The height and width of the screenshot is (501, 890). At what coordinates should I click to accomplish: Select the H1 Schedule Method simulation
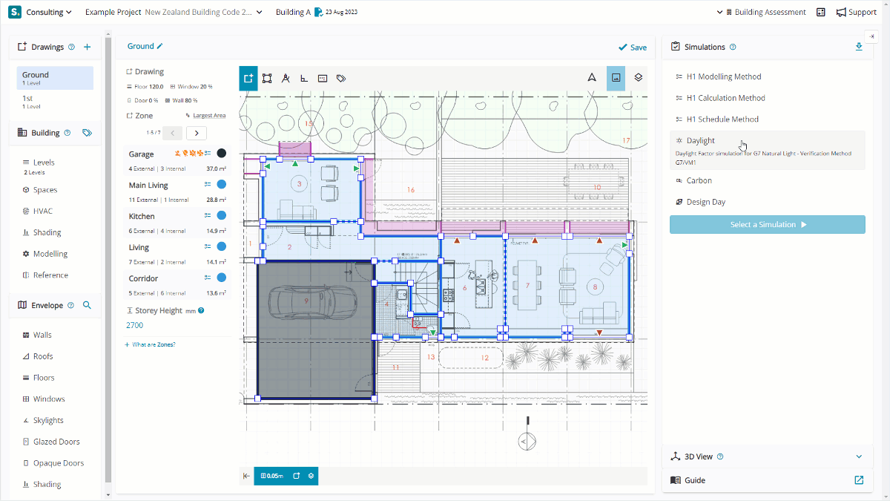pyautogui.click(x=722, y=119)
